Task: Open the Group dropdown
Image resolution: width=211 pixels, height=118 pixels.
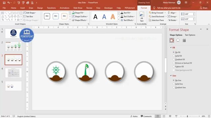Action: (172, 16)
